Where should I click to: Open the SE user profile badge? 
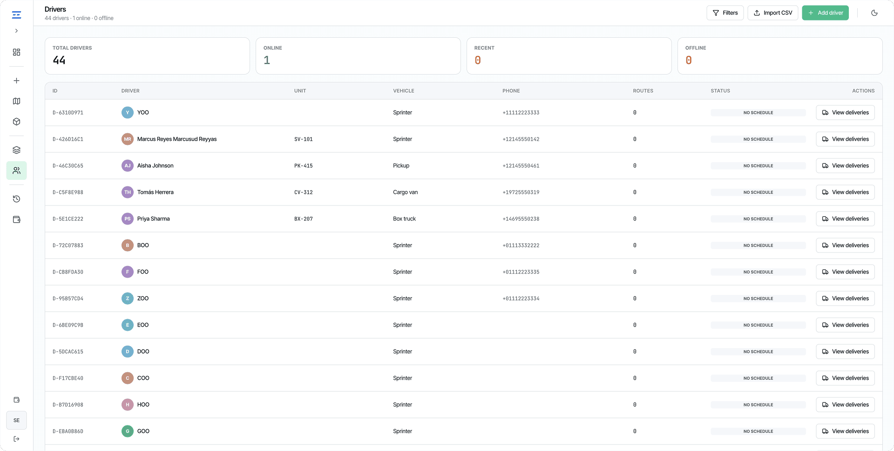click(x=16, y=420)
